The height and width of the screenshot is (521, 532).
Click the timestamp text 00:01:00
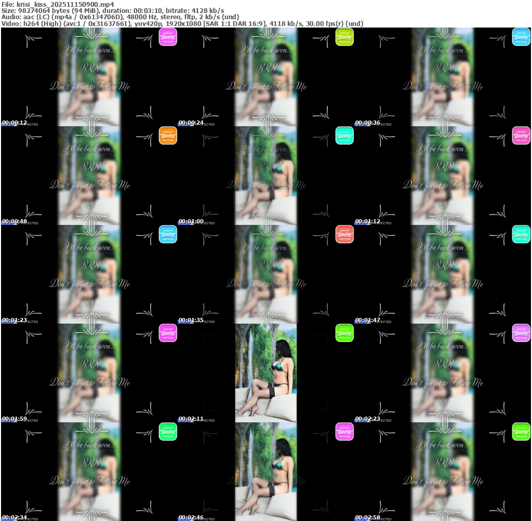pos(191,221)
